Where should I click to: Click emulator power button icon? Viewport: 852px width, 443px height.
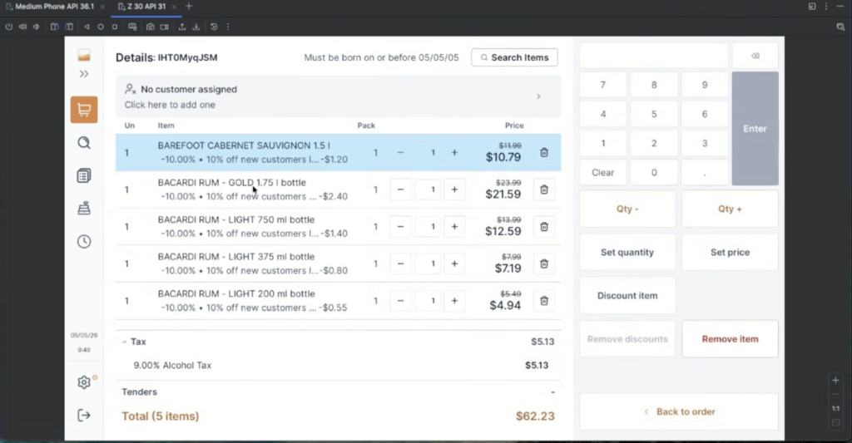8,27
